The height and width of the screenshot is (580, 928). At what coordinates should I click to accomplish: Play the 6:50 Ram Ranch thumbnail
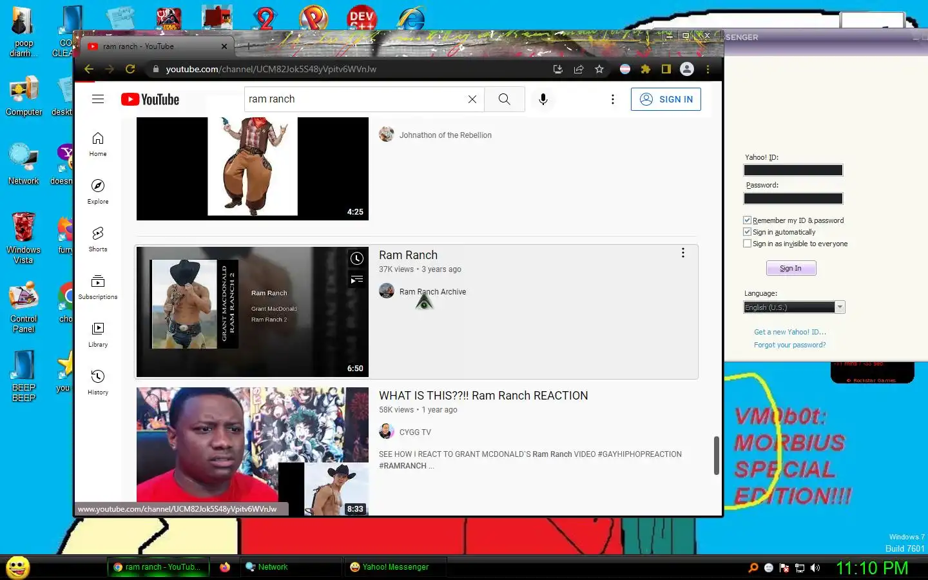[x=253, y=312]
